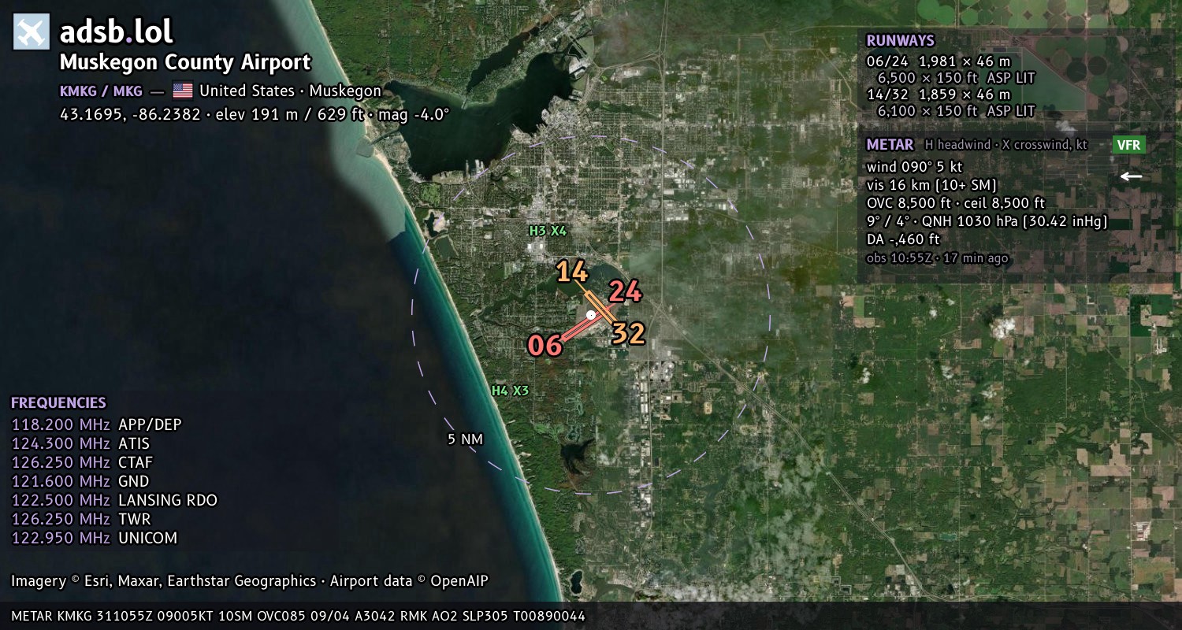Click the 06/24 1,981 × 46 m row
This screenshot has height=630, width=1182.
point(939,61)
